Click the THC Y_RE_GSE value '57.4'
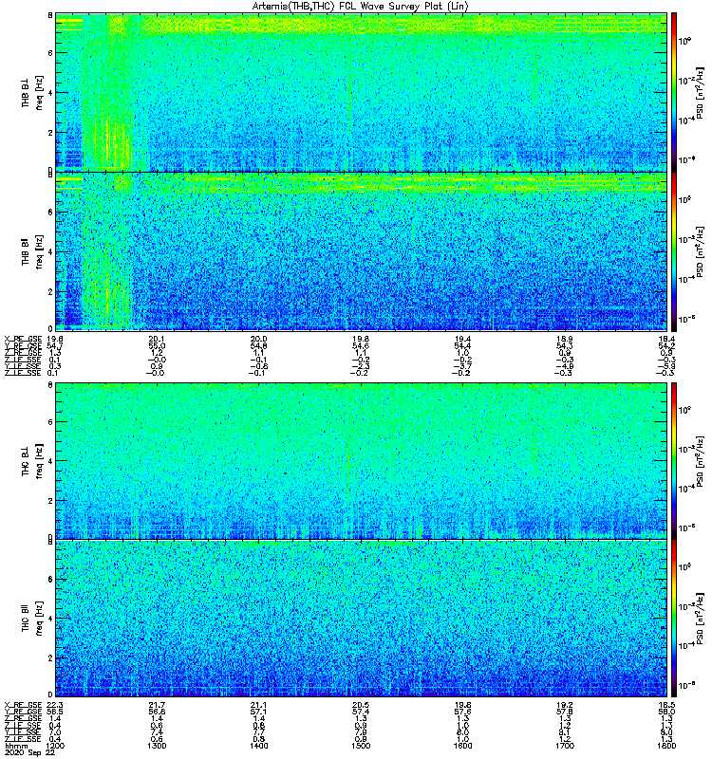The image size is (712, 759). [361, 713]
